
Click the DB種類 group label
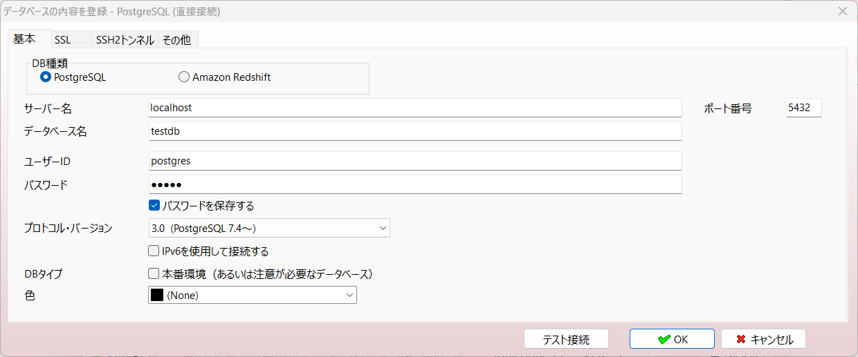click(x=50, y=64)
